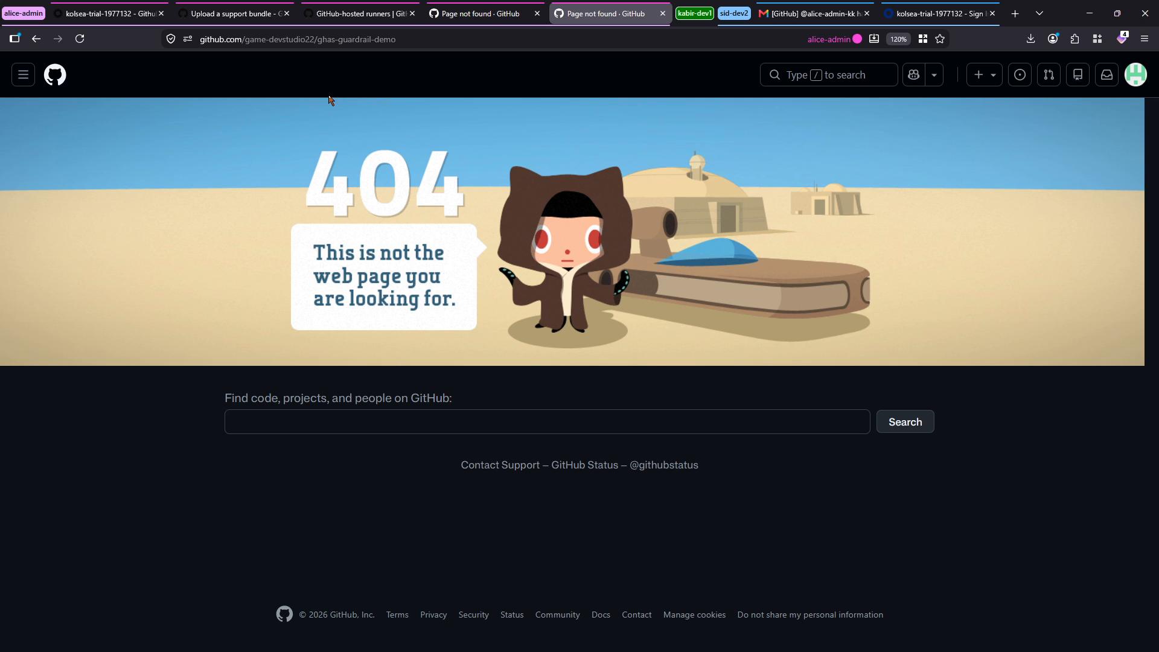Open Firefox downloads panel
The width and height of the screenshot is (1159, 652).
[1030, 39]
